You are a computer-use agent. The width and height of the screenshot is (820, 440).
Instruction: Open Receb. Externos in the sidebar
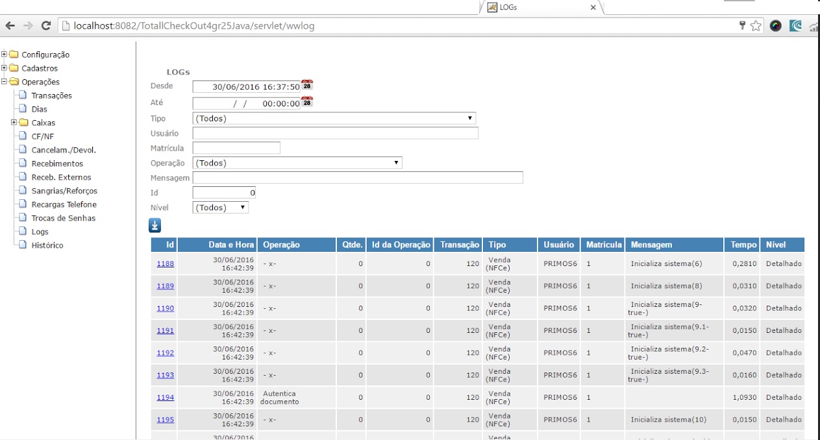coord(61,177)
